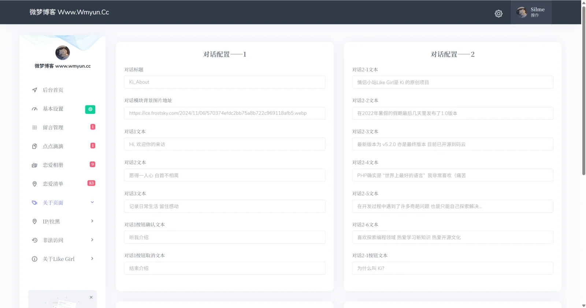Click the 对话2-1按钮文本 field
586x308 pixels.
click(x=453, y=268)
